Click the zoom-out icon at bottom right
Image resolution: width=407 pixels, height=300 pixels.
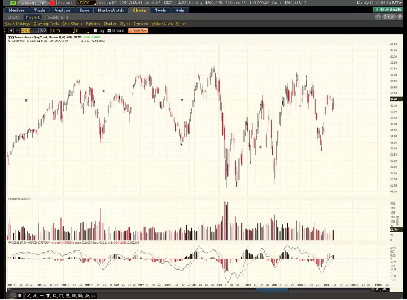[378, 290]
